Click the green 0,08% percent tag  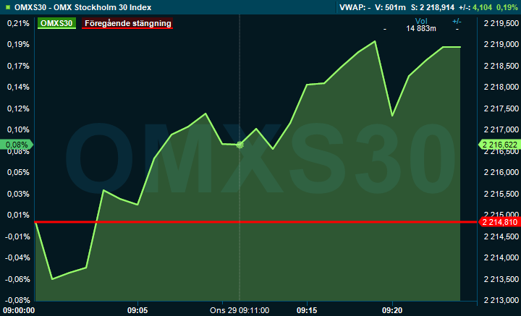click(x=17, y=145)
